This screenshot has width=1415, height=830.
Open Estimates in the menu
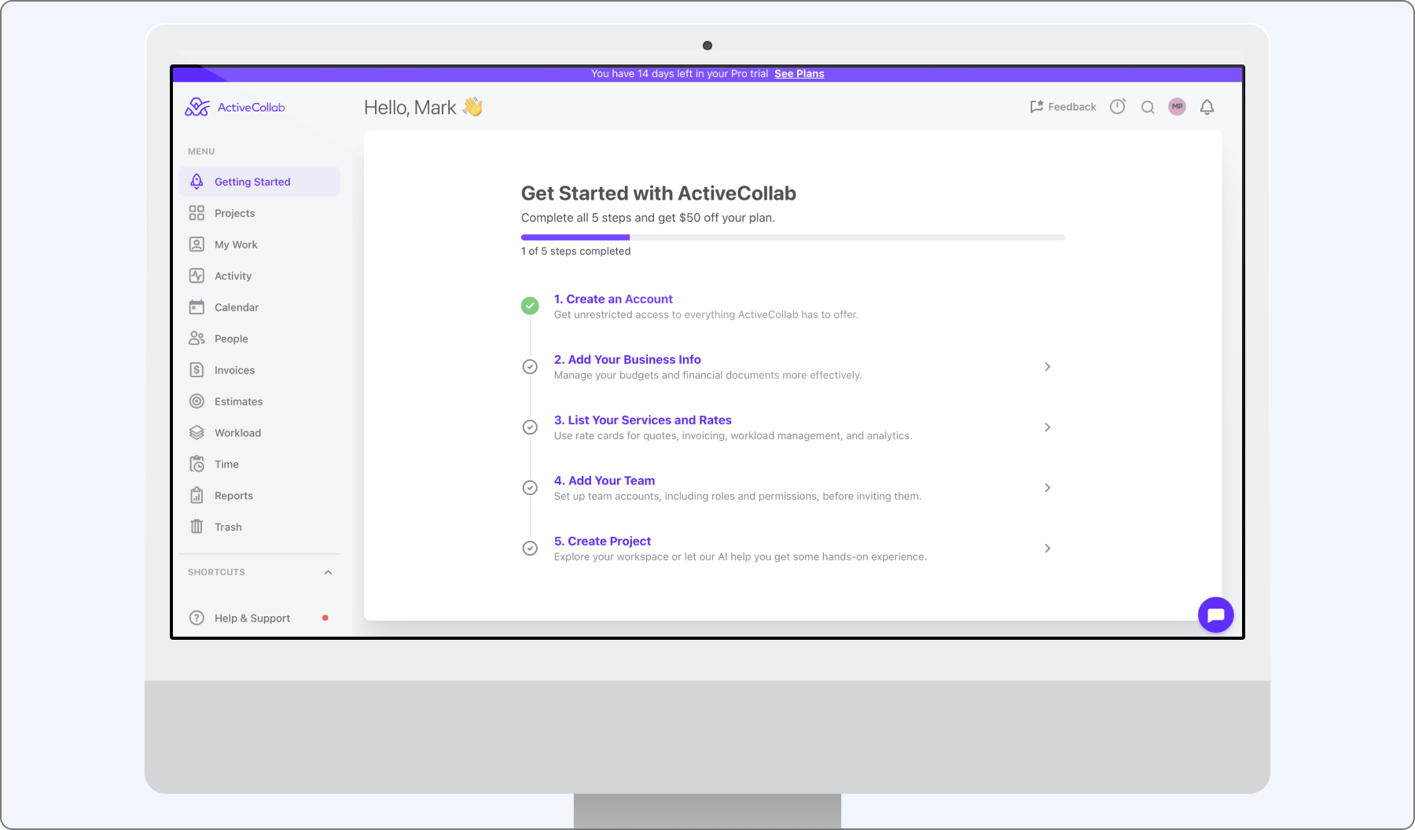coord(259,402)
